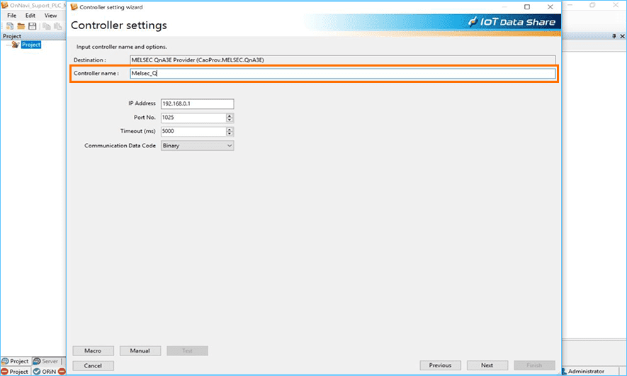The image size is (627, 376).
Task: Click into the Timeout (ms) field
Action: [x=193, y=131]
